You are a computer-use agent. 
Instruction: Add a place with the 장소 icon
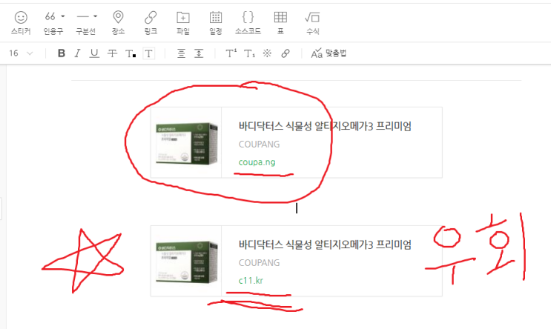(118, 23)
